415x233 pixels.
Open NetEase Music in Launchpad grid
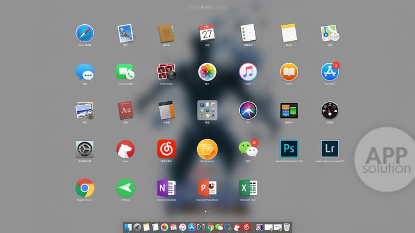point(167,149)
